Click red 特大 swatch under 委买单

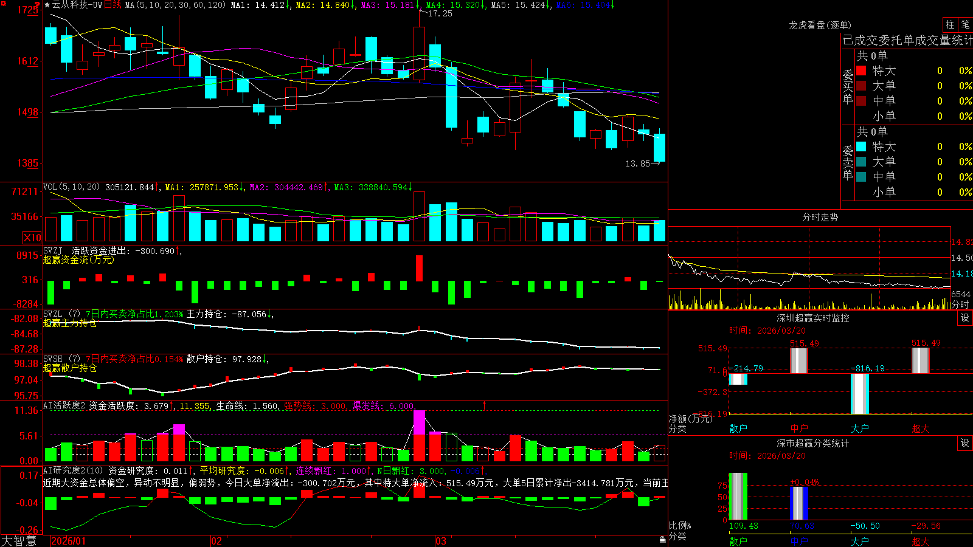tap(861, 71)
